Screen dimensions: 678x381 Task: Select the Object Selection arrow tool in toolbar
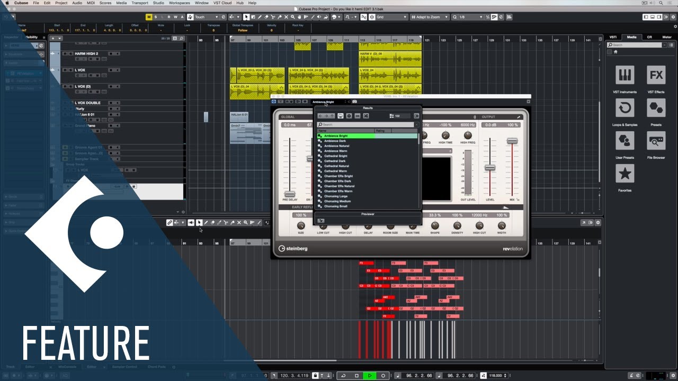point(246,17)
